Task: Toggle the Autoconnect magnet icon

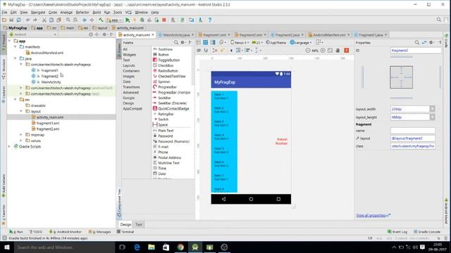Action: coord(206,50)
